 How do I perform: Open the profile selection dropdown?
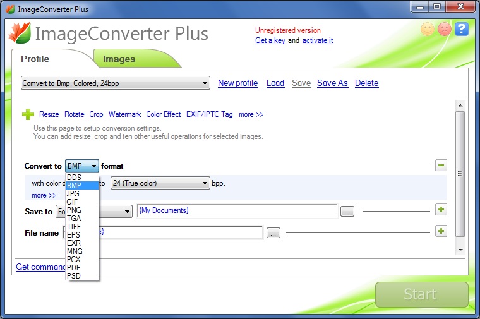(116, 83)
